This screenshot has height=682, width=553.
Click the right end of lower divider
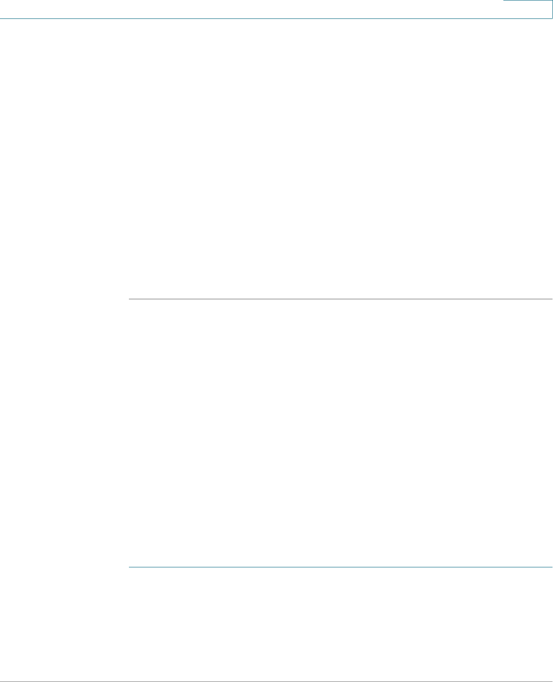(550, 567)
